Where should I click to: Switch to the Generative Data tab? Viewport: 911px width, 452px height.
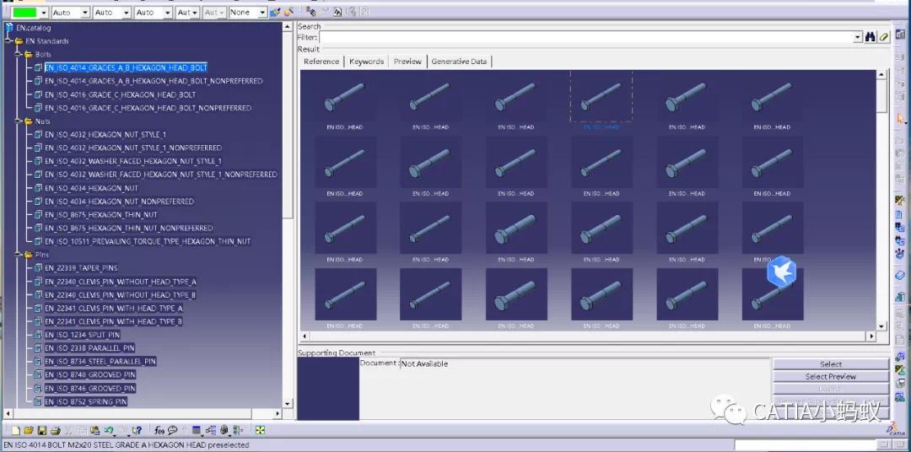click(459, 62)
